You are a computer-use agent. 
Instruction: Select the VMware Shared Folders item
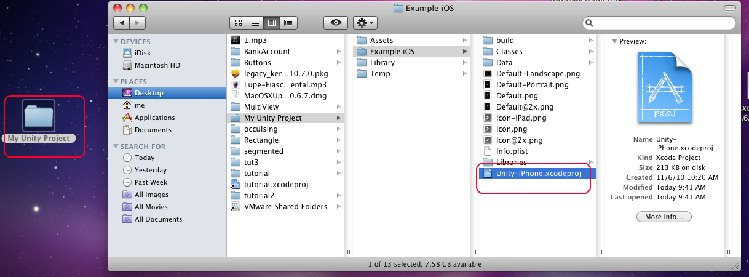[x=286, y=206]
